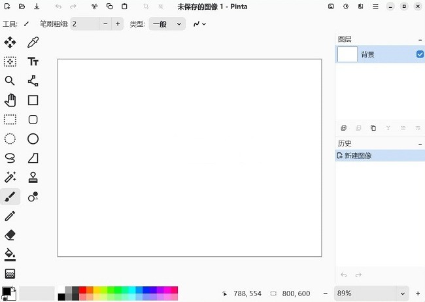Click the 89% zoom input field
The image size is (425, 302).
[365, 294]
